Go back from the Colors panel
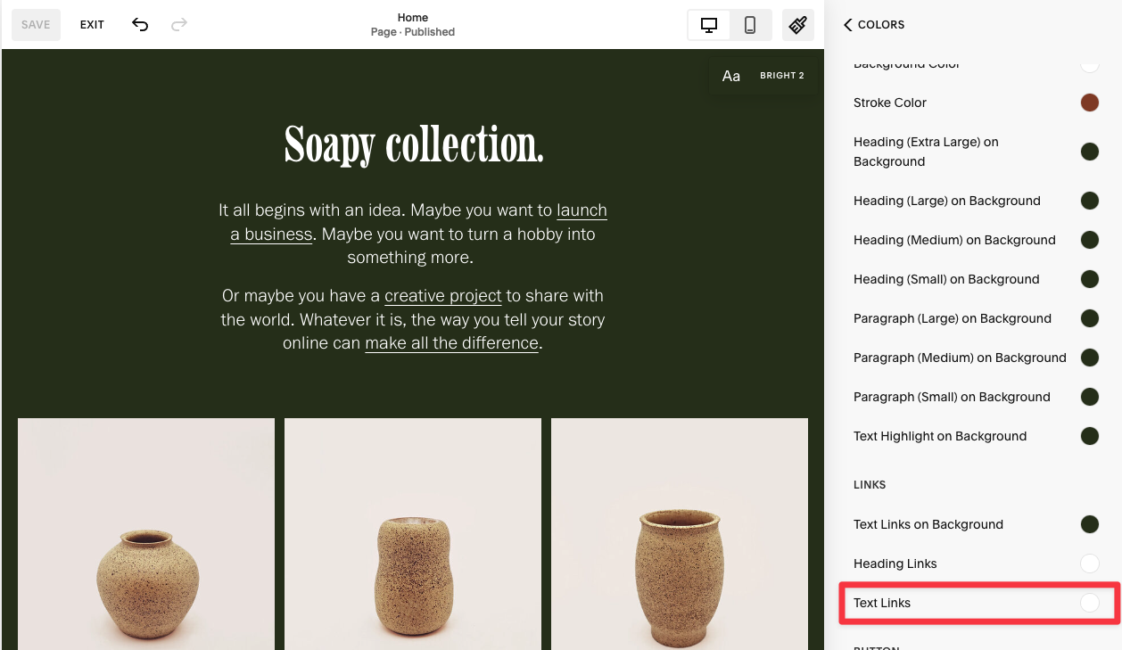Screen dimensions: 1122x650 click(847, 24)
